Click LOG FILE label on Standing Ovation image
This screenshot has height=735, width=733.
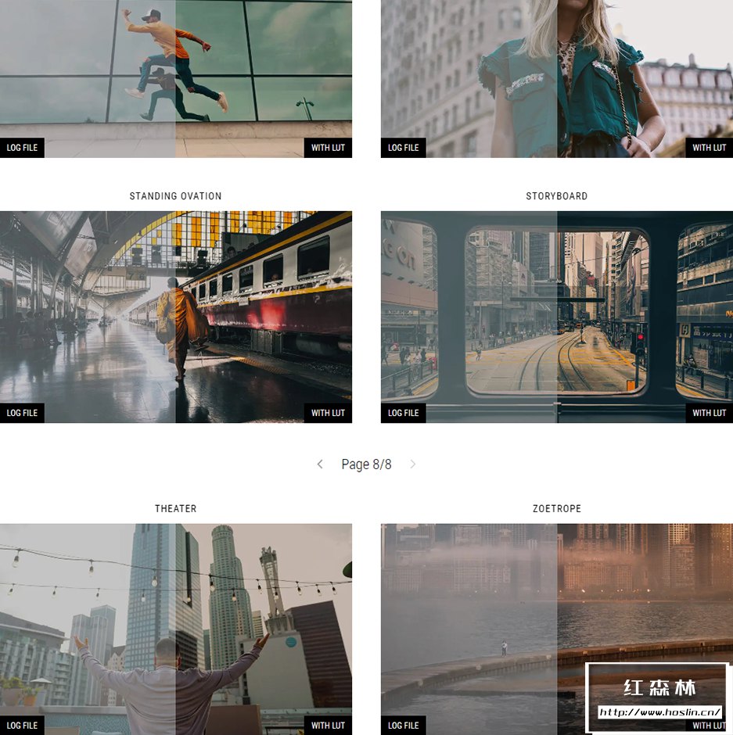[x=22, y=413]
